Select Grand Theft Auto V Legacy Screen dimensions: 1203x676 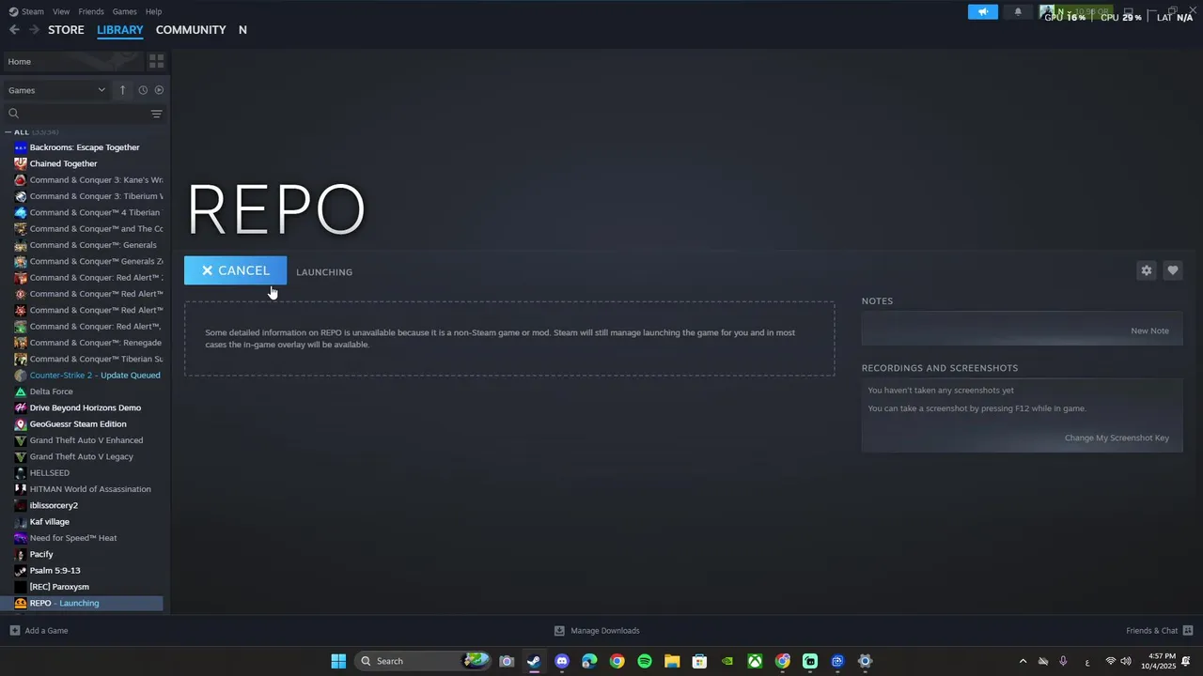tap(83, 456)
